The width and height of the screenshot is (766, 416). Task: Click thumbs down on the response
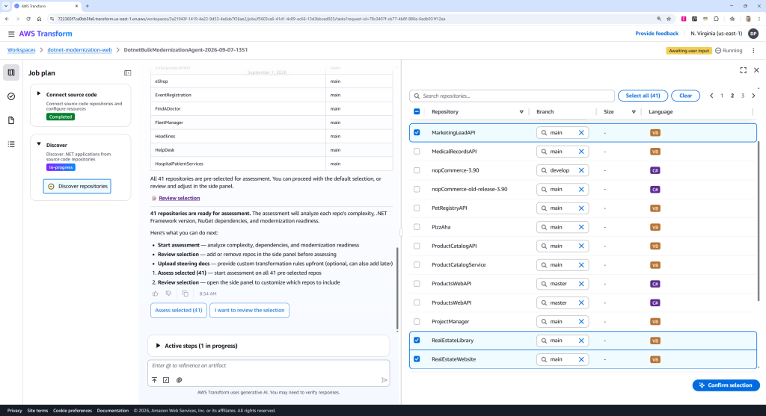click(x=168, y=294)
